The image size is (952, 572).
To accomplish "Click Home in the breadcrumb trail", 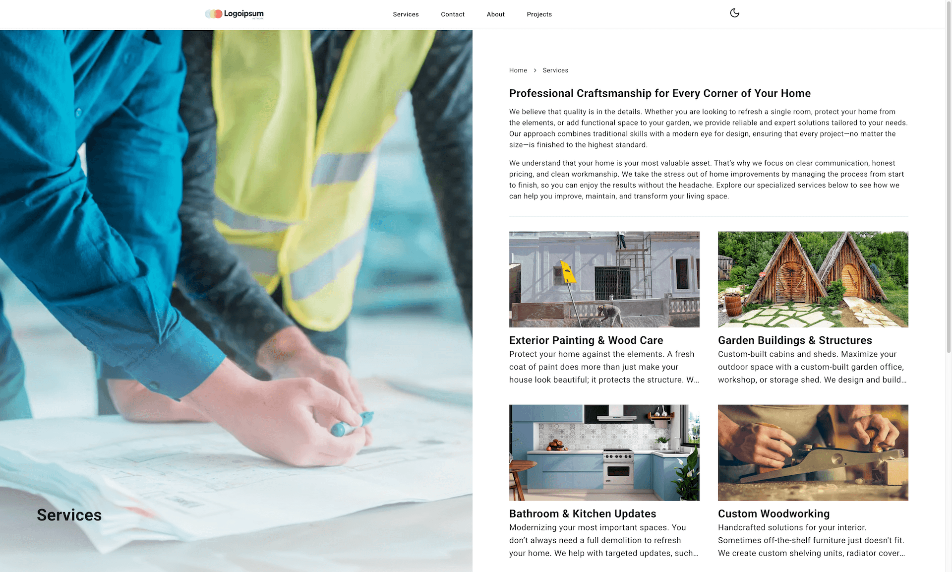I will [518, 70].
